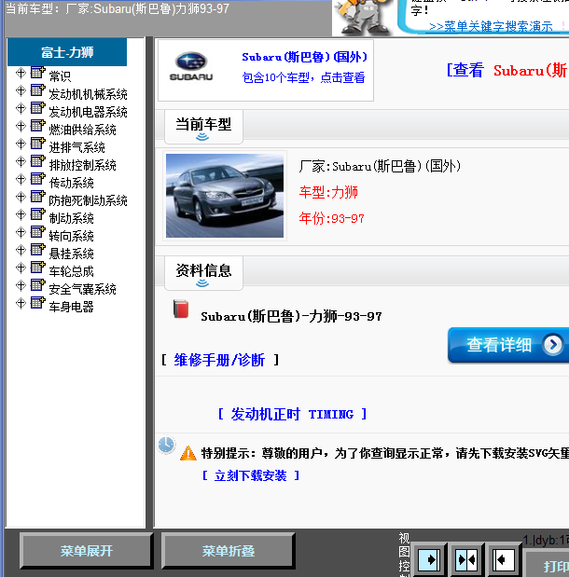Expand the 常识 tree node

tap(21, 73)
